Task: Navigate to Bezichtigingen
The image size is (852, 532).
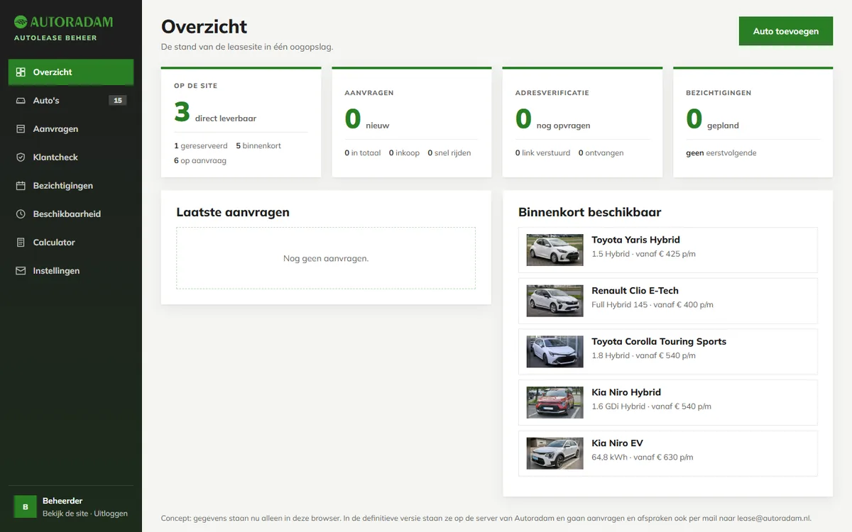Action: tap(71, 186)
